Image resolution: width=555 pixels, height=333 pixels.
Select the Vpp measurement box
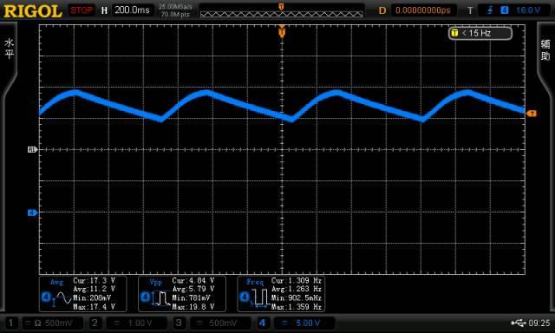[x=182, y=294]
